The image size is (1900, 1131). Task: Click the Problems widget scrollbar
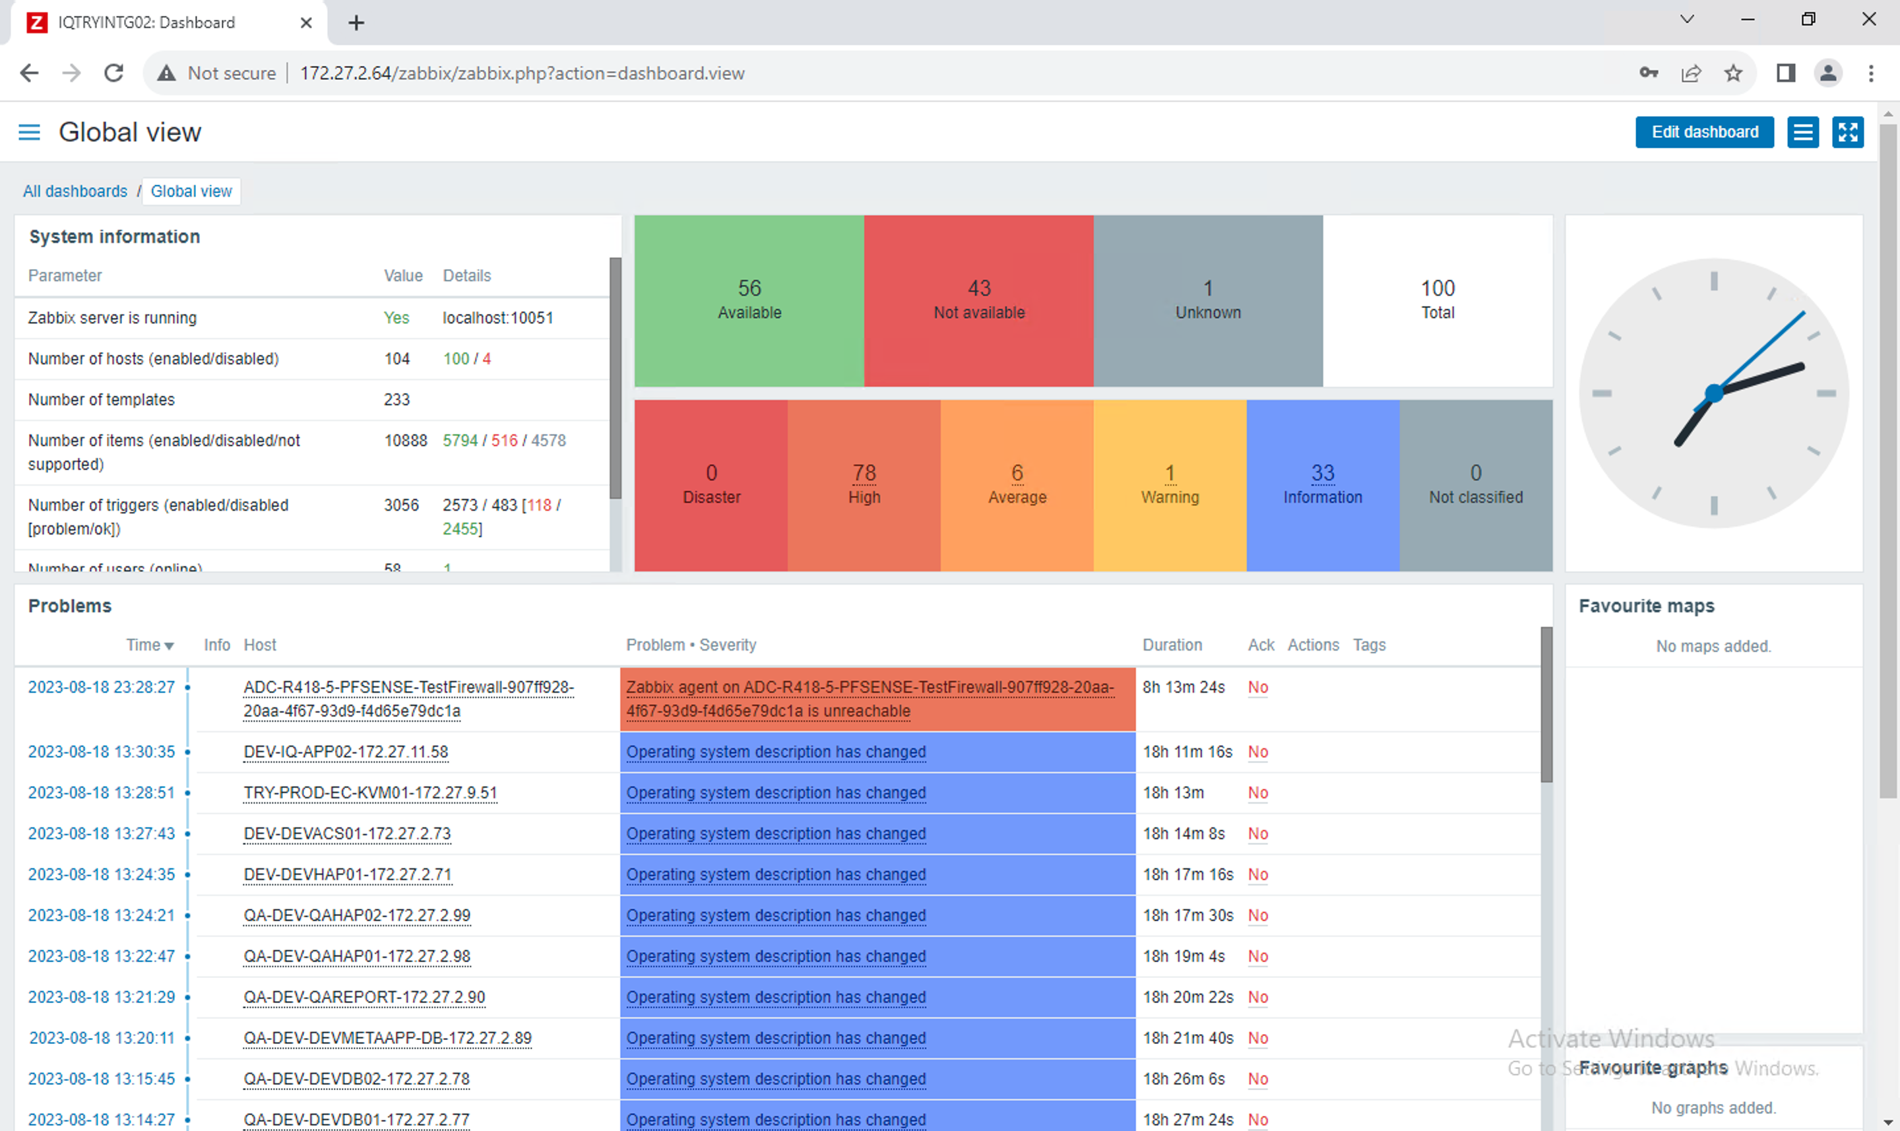tap(1546, 705)
